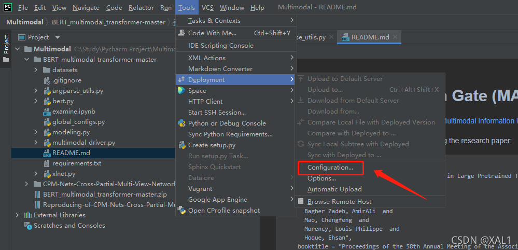Viewport: 518px width, 250px height.
Task: Click the Create setup.py icon
Action: coord(181,145)
